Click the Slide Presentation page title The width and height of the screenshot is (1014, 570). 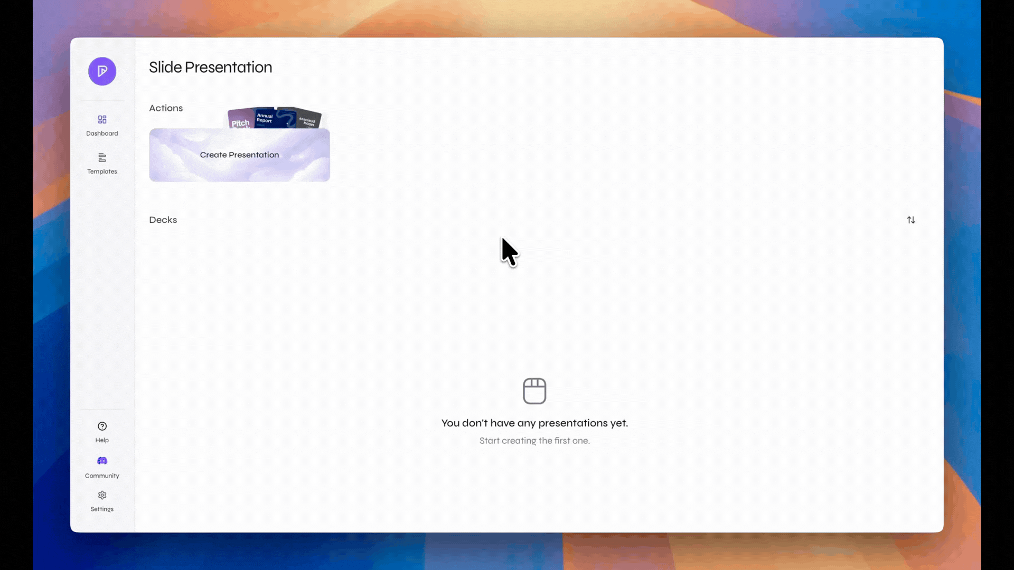click(210, 67)
